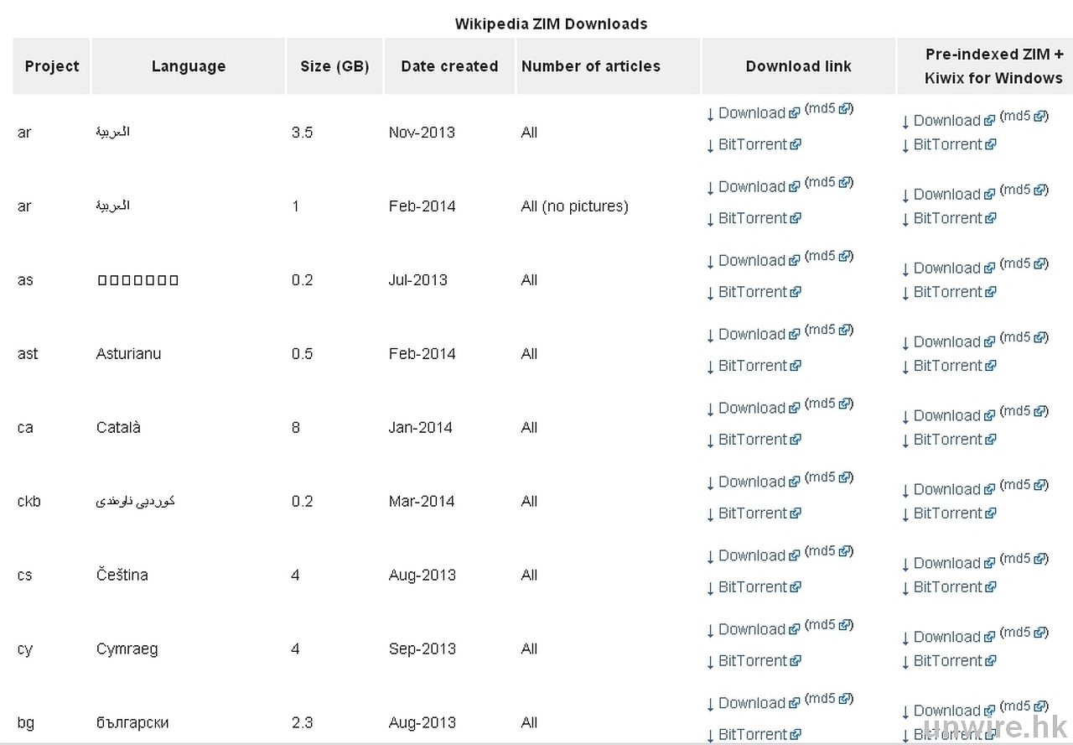Click the Language column header
This screenshot has height=745, width=1073.
(189, 66)
